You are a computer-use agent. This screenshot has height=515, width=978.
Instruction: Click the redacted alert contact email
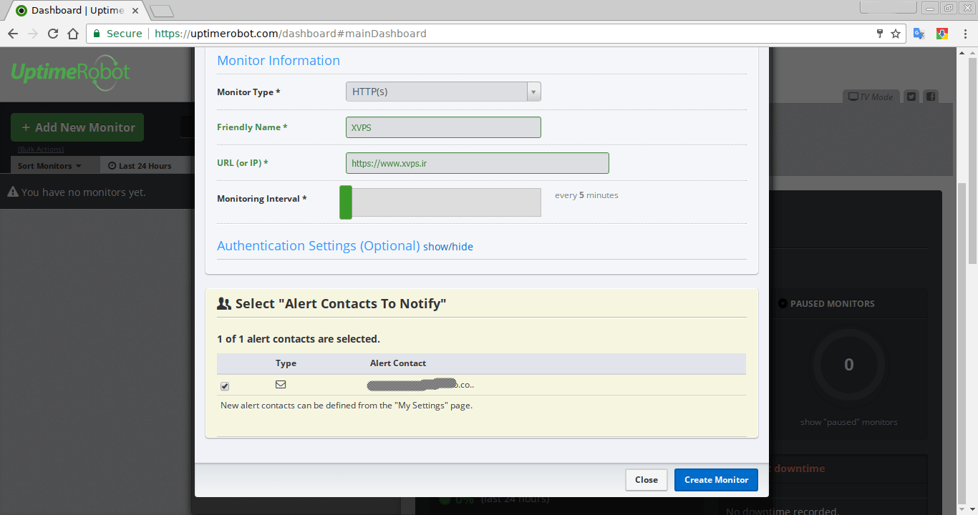[x=421, y=385]
